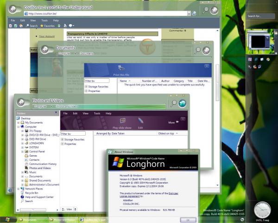Expand Network Places in folder tree
The image size is (278, 223).
[x=18, y=189]
